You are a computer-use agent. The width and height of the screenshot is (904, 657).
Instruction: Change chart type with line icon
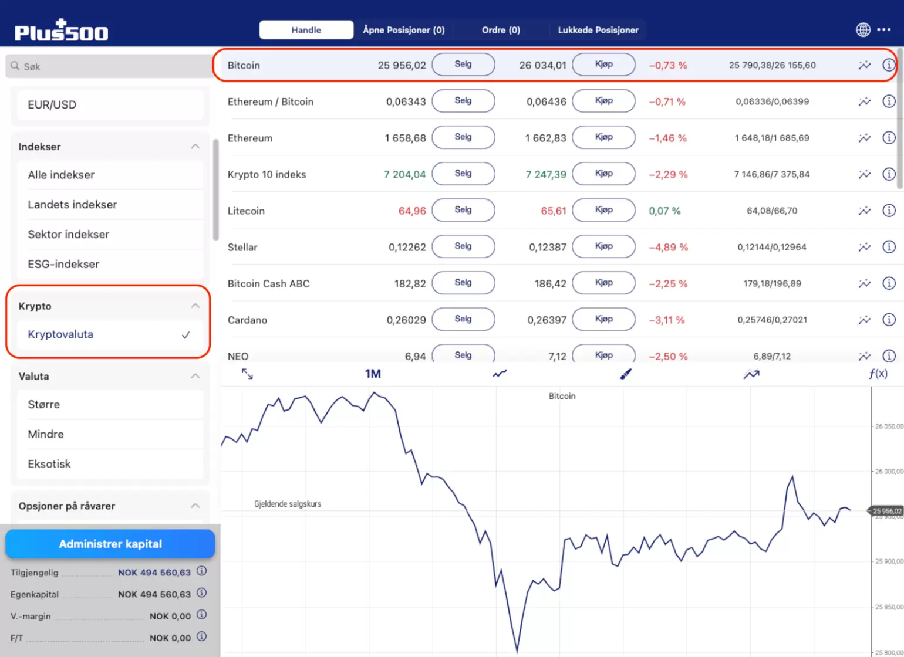[x=500, y=374]
